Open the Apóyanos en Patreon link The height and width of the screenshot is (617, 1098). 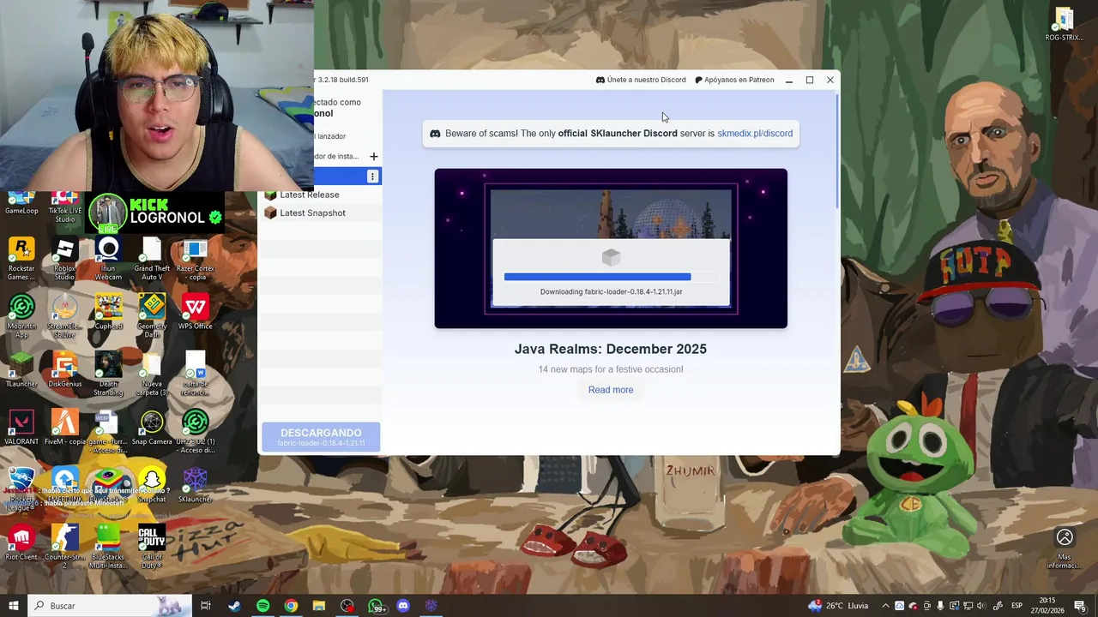click(x=734, y=80)
